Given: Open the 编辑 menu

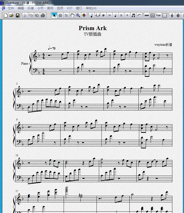Looking at the screenshot, I should (21, 8).
